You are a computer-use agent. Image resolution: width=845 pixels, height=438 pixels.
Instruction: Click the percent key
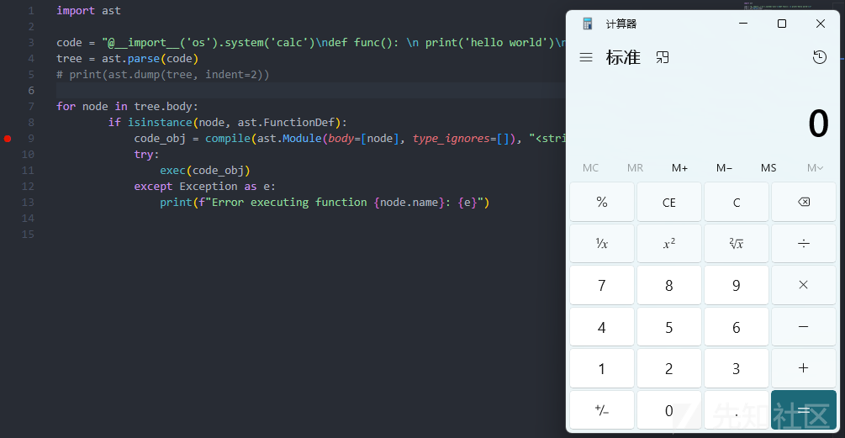pos(602,202)
